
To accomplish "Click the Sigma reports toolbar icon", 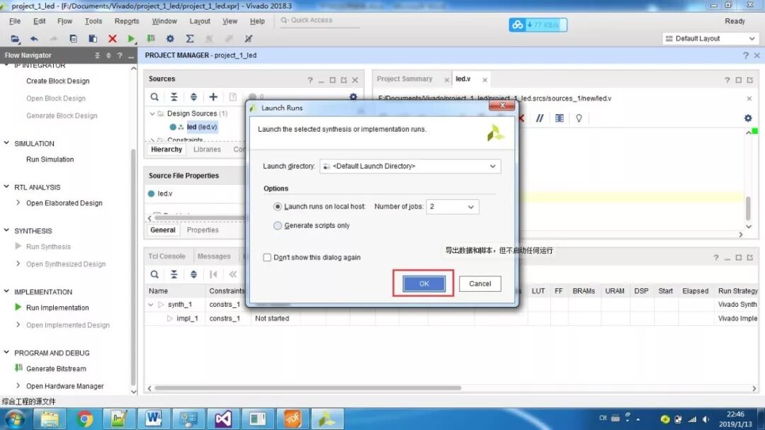I will click(x=190, y=38).
